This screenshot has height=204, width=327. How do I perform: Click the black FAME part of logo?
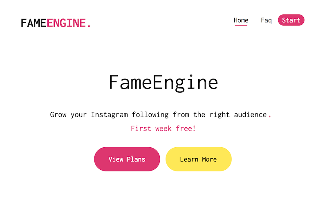(x=34, y=23)
